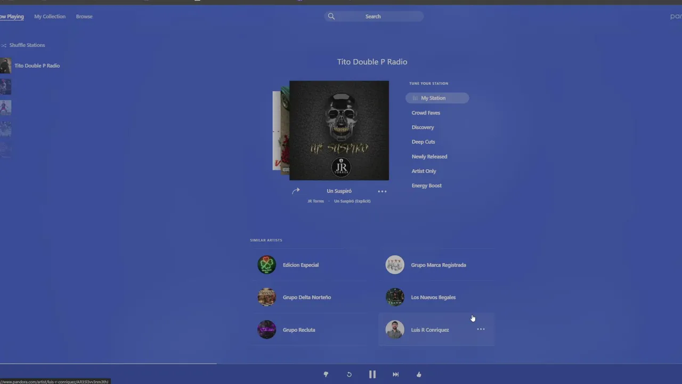The height and width of the screenshot is (384, 682).
Task: Open the Grupo Marca Registrada artist avatar
Action: [x=395, y=265]
